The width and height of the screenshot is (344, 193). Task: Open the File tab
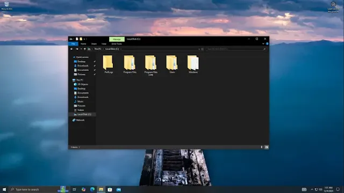tap(73, 44)
